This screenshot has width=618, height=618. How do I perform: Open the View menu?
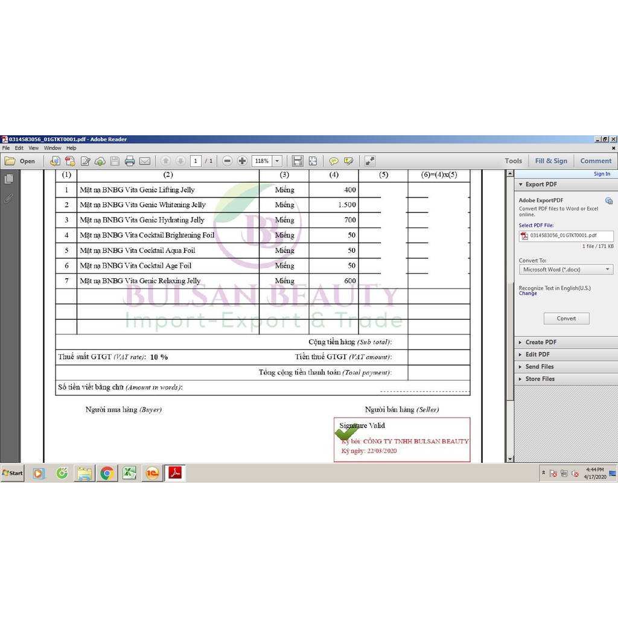pyautogui.click(x=34, y=148)
